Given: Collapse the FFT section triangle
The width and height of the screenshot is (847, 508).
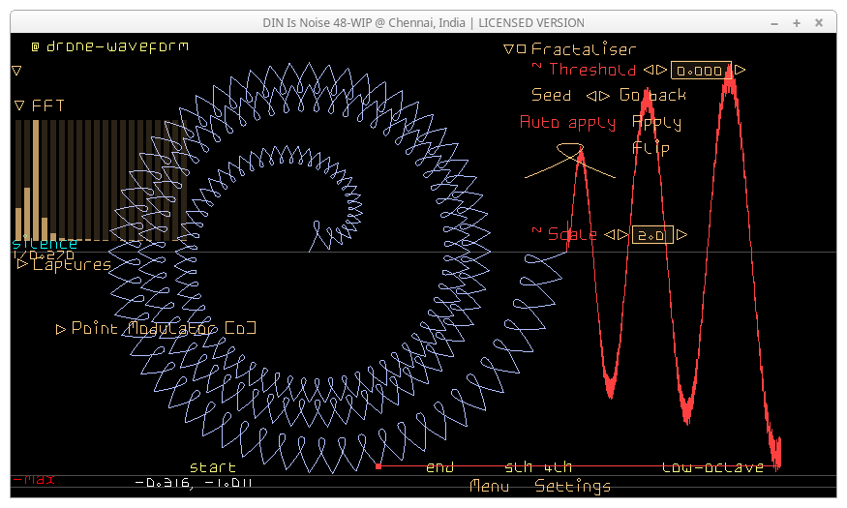Looking at the screenshot, I should click(x=19, y=105).
